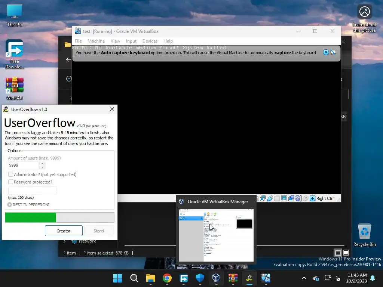The image size is (383, 287).
Task: Expand the Network tree item in File Explorer
Action: click(64, 241)
